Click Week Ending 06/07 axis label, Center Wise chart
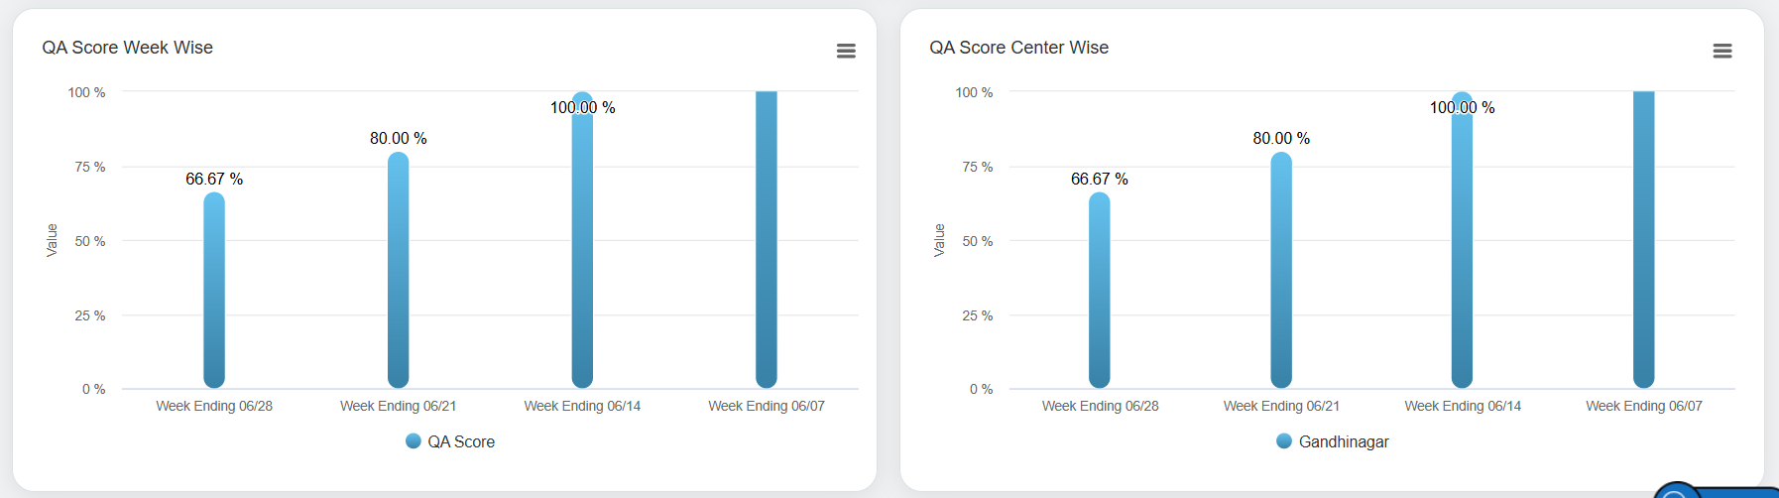Screen dimensions: 1779x498 tap(1644, 406)
